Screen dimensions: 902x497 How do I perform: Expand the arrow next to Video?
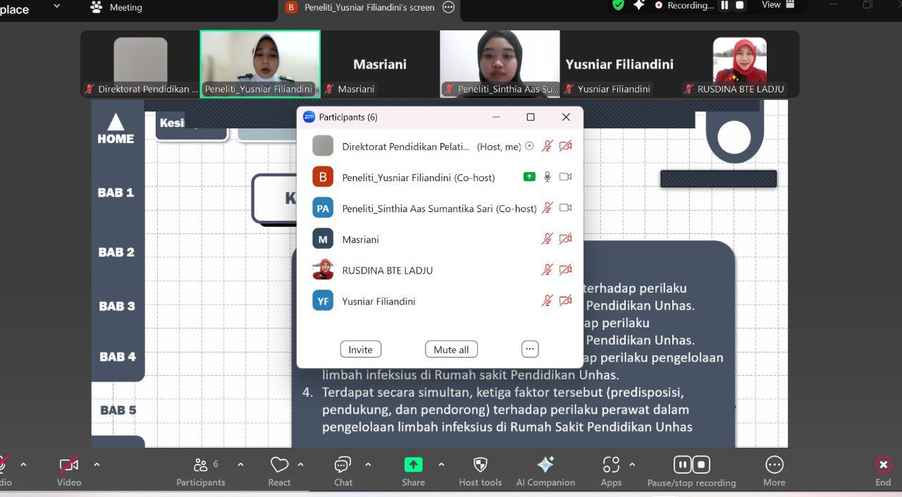[x=97, y=465]
